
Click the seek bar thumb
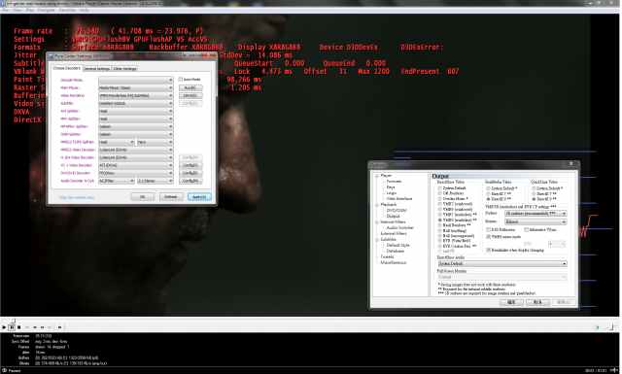(x=13, y=320)
